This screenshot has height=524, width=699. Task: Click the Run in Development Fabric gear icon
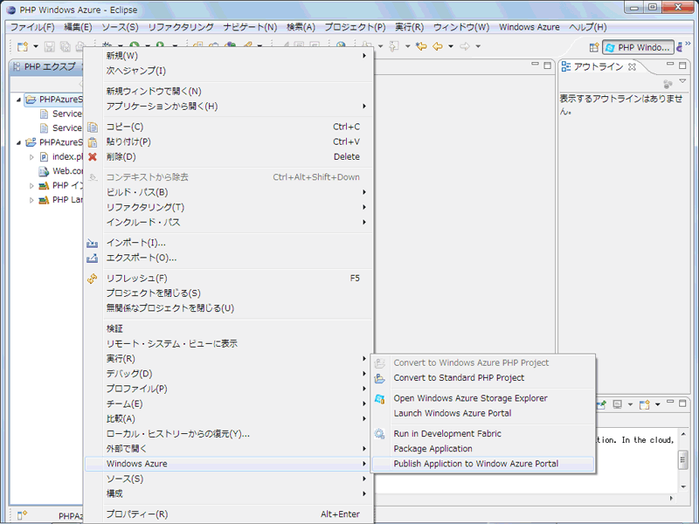[x=379, y=434]
